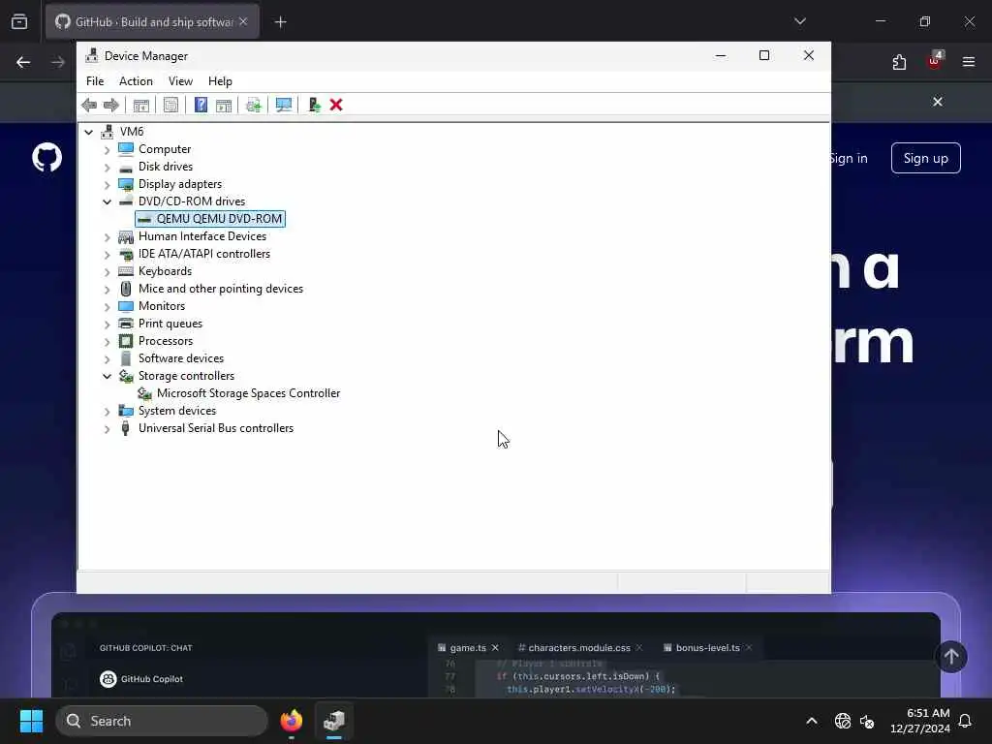The image size is (992, 744).
Task: Click the Processors chip icon
Action: click(126, 341)
